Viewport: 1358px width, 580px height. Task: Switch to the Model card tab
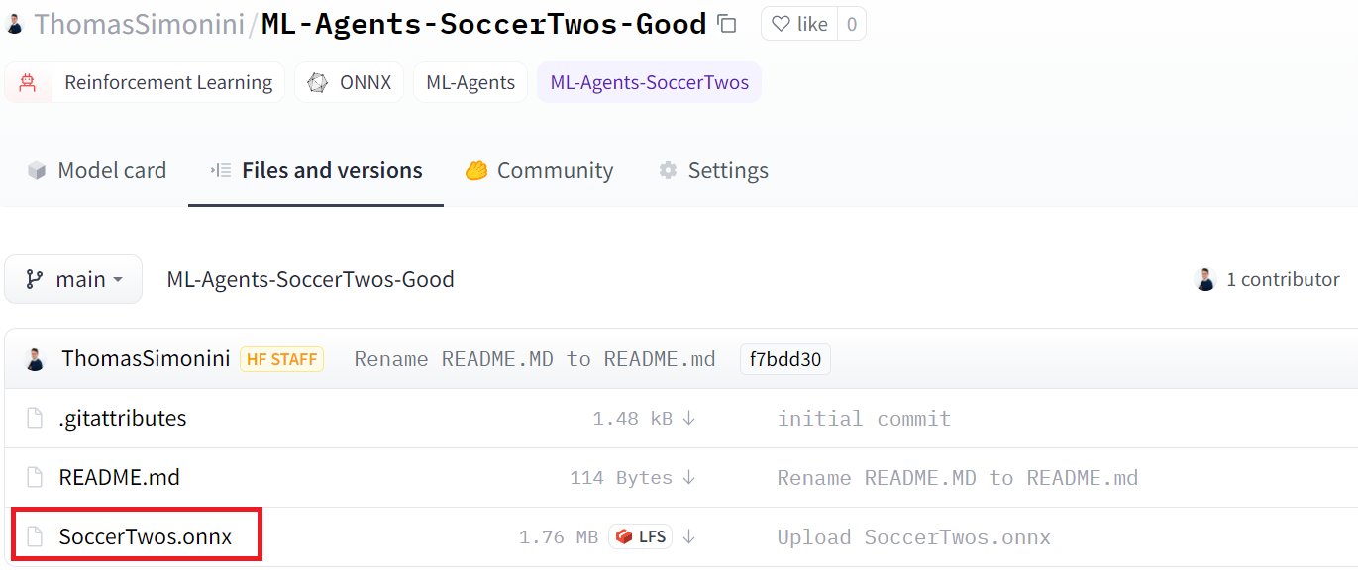[97, 171]
